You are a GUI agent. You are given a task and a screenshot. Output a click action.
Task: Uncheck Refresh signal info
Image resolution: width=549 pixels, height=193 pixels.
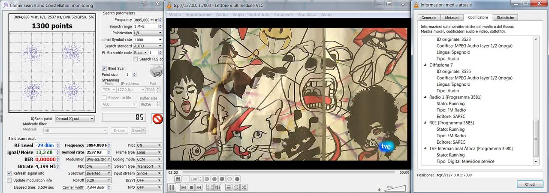point(9,173)
